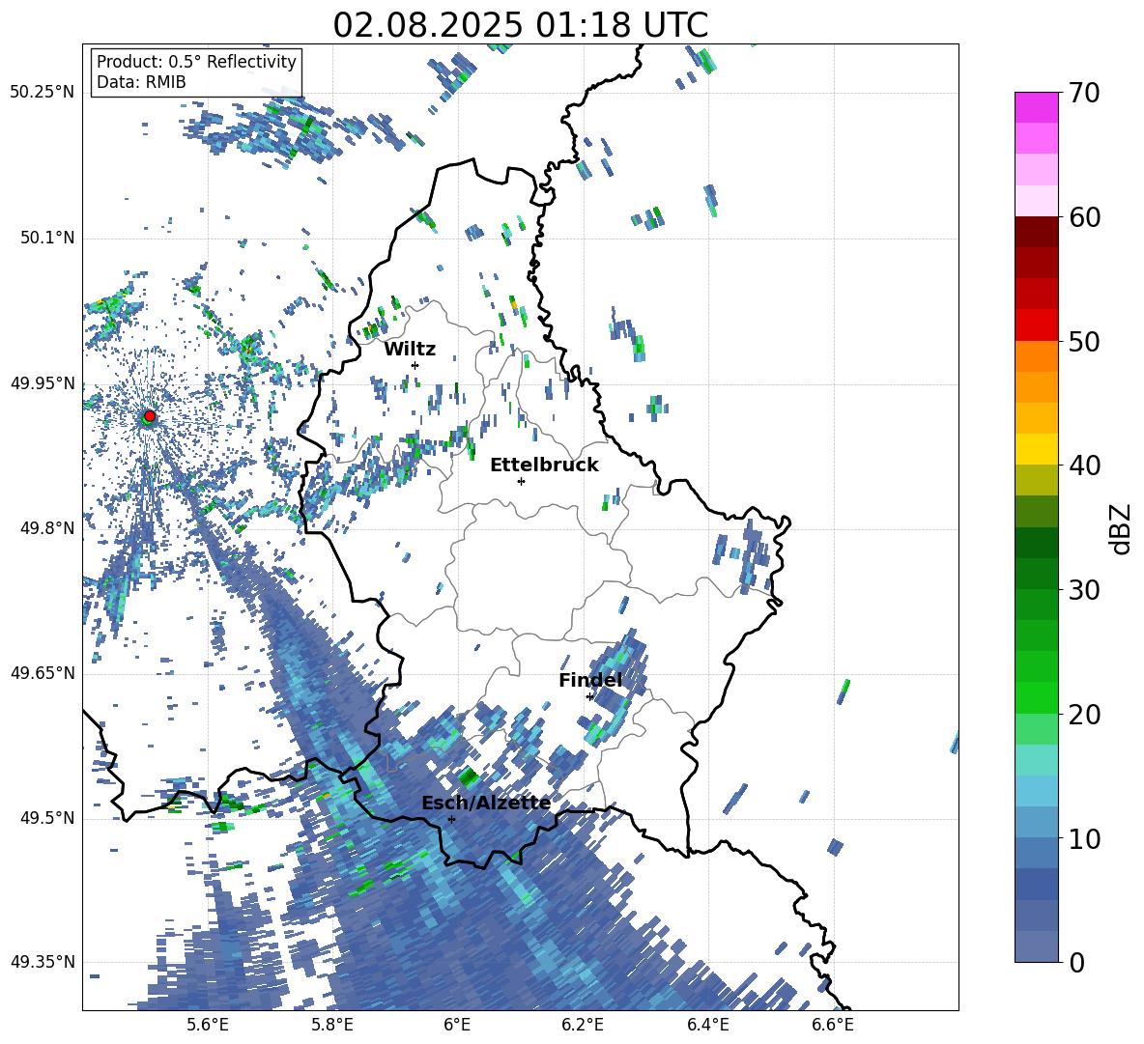
Task: Click the 49.35°N latitude tick label
Action: 43,962
